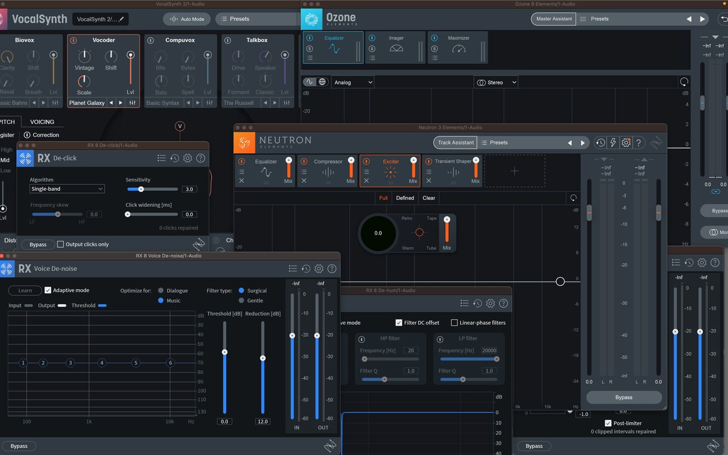This screenshot has height=455, width=728.
Task: Click De-click Sensitivity value field 3.0
Action: click(x=189, y=189)
